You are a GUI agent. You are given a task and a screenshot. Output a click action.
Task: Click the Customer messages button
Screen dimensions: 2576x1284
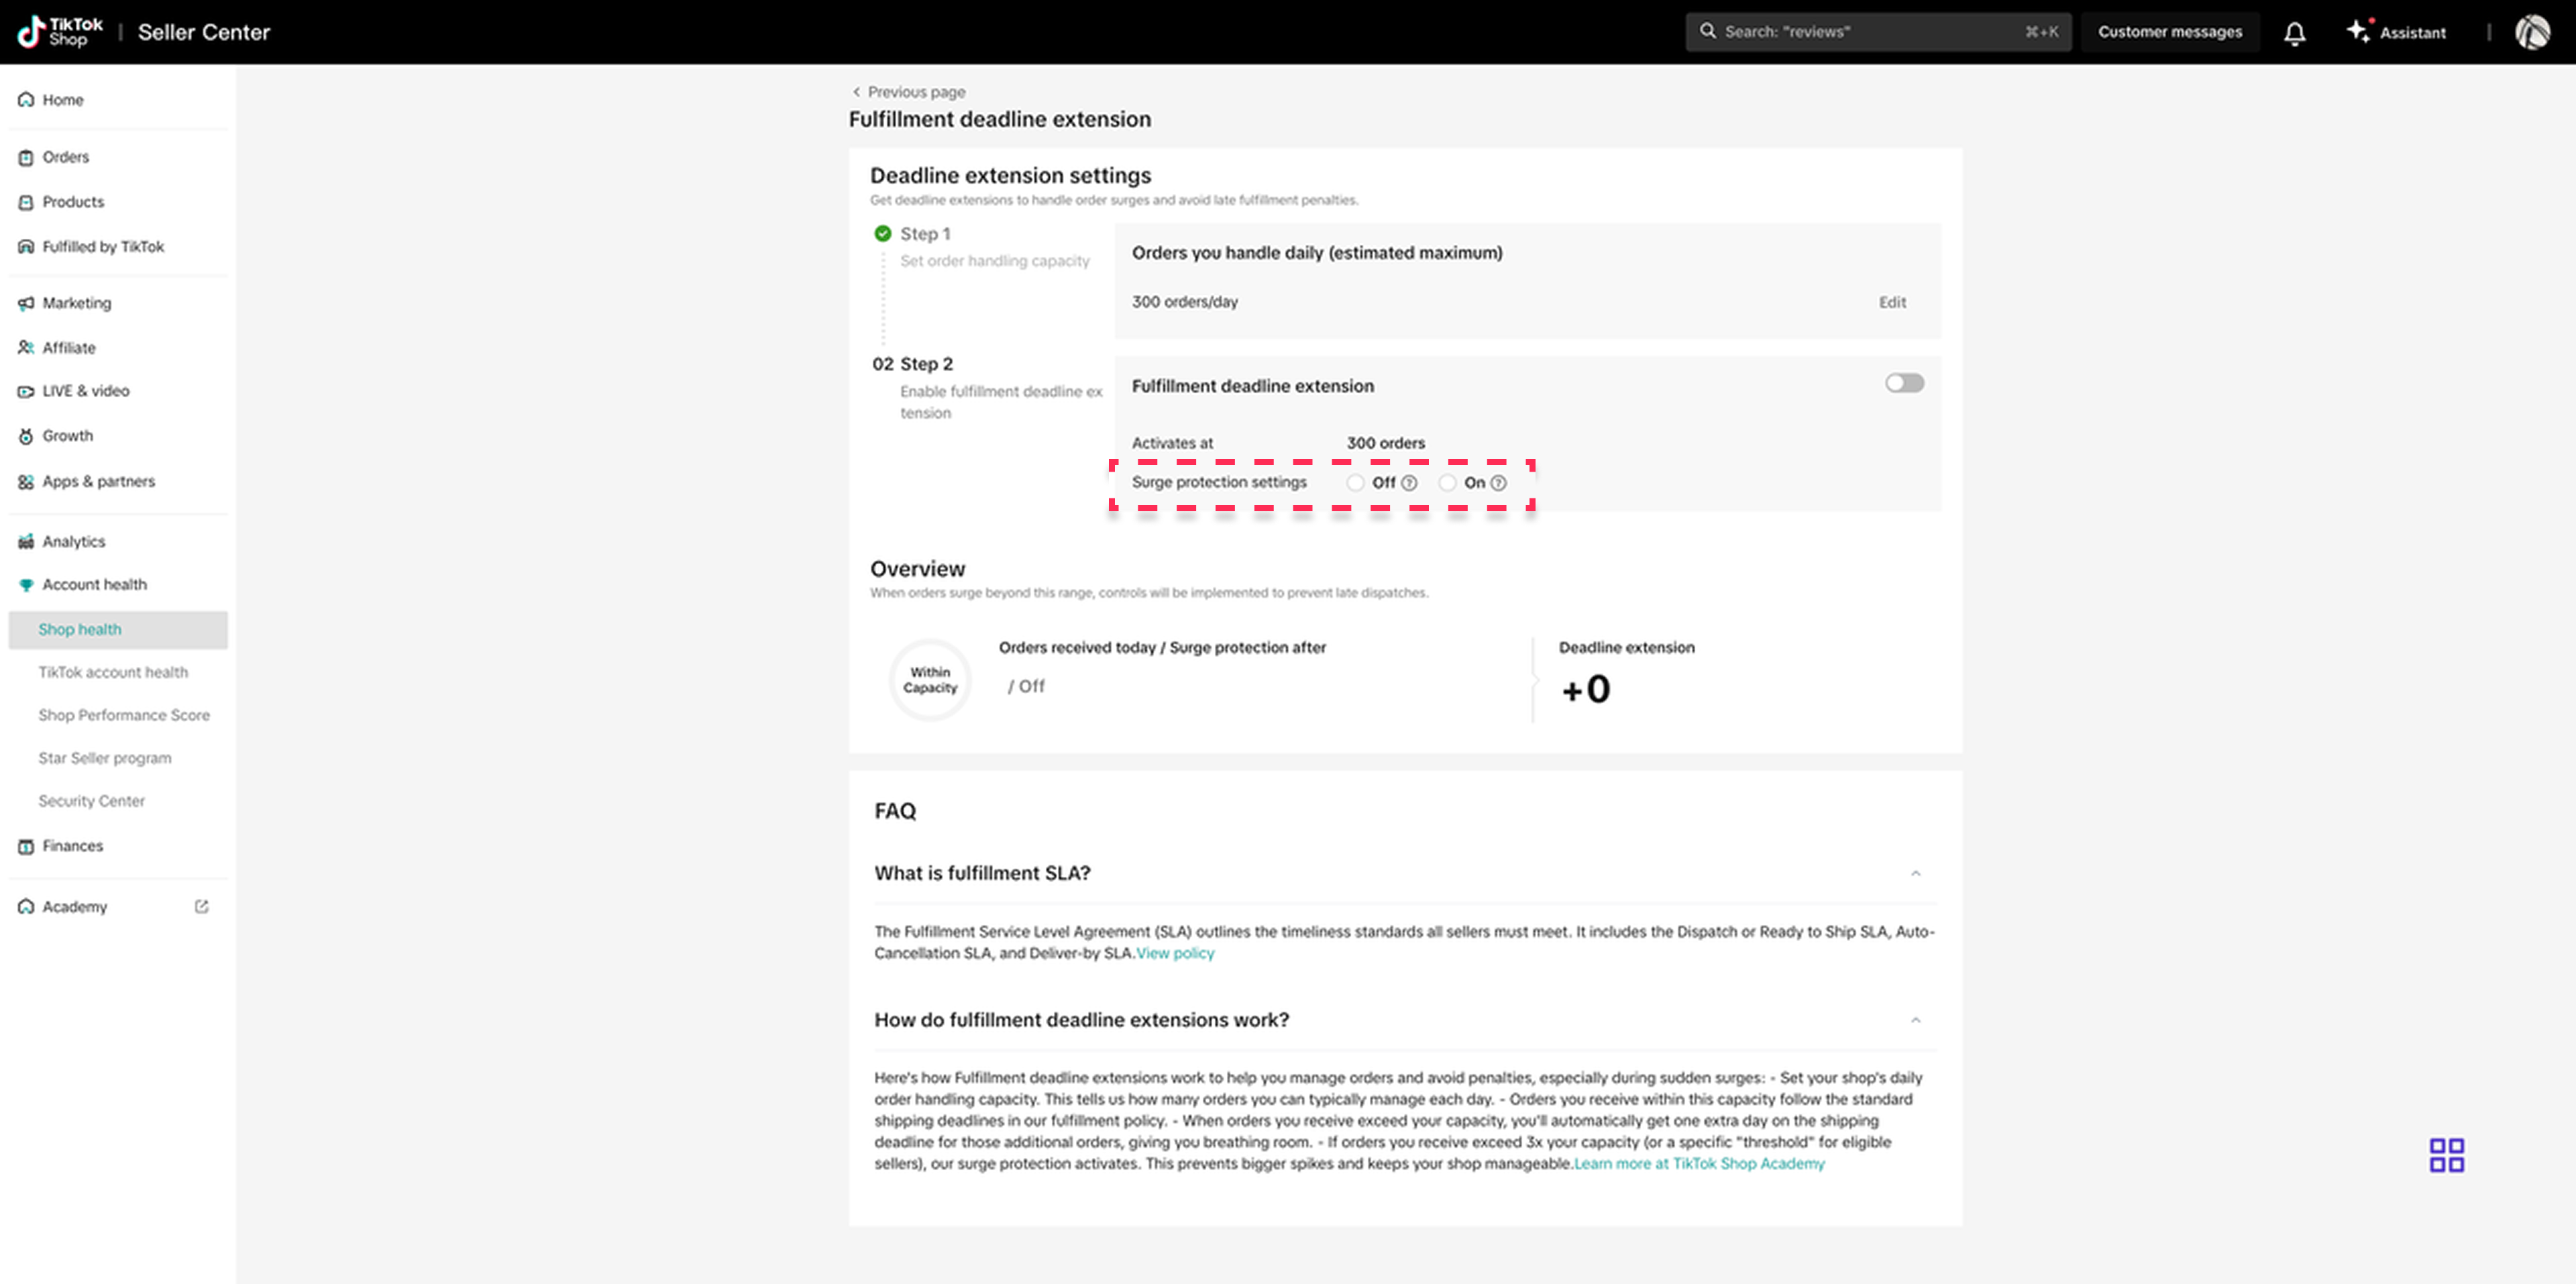tap(2169, 32)
